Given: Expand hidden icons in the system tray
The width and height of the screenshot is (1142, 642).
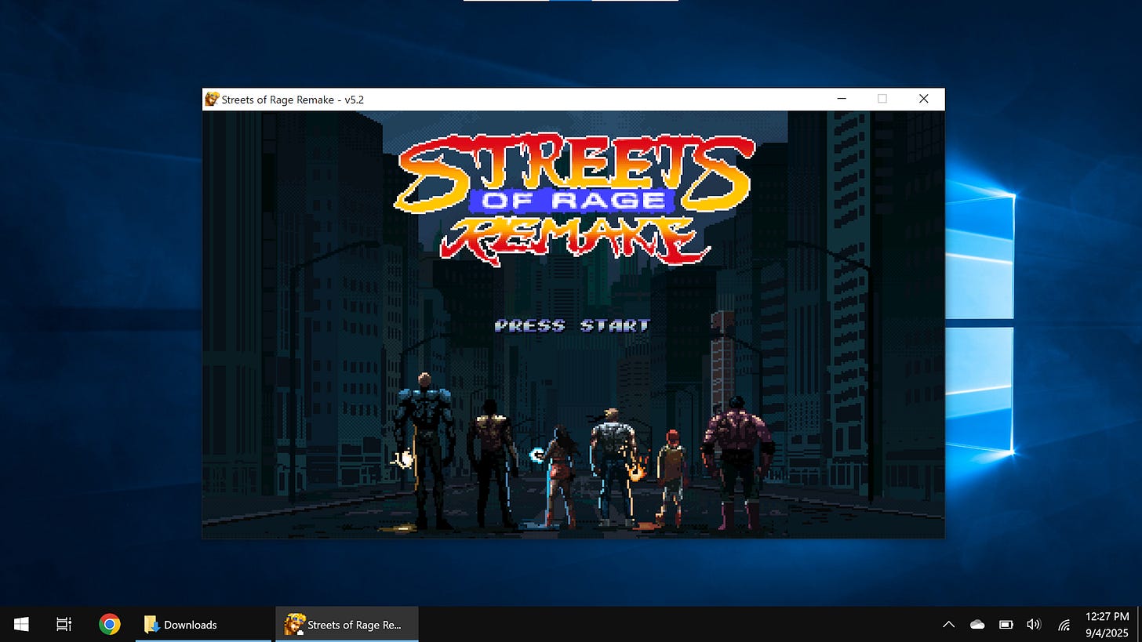Looking at the screenshot, I should pyautogui.click(x=948, y=624).
